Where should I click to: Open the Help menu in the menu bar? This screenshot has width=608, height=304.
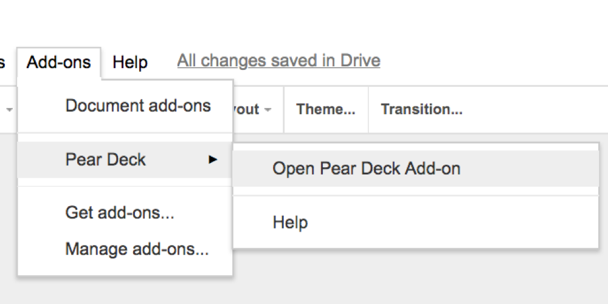point(130,62)
